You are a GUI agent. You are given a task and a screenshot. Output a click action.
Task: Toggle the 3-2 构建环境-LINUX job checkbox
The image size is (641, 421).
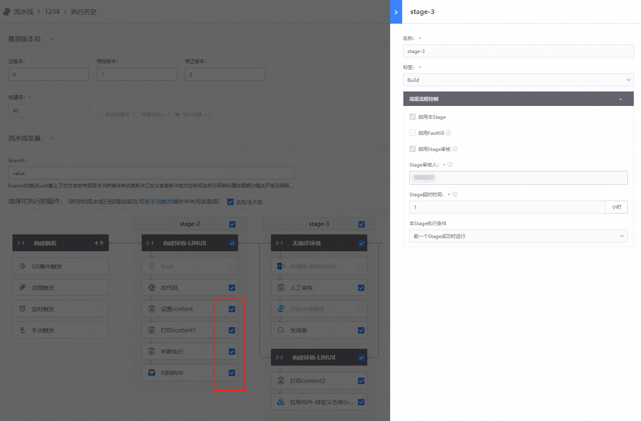click(362, 358)
